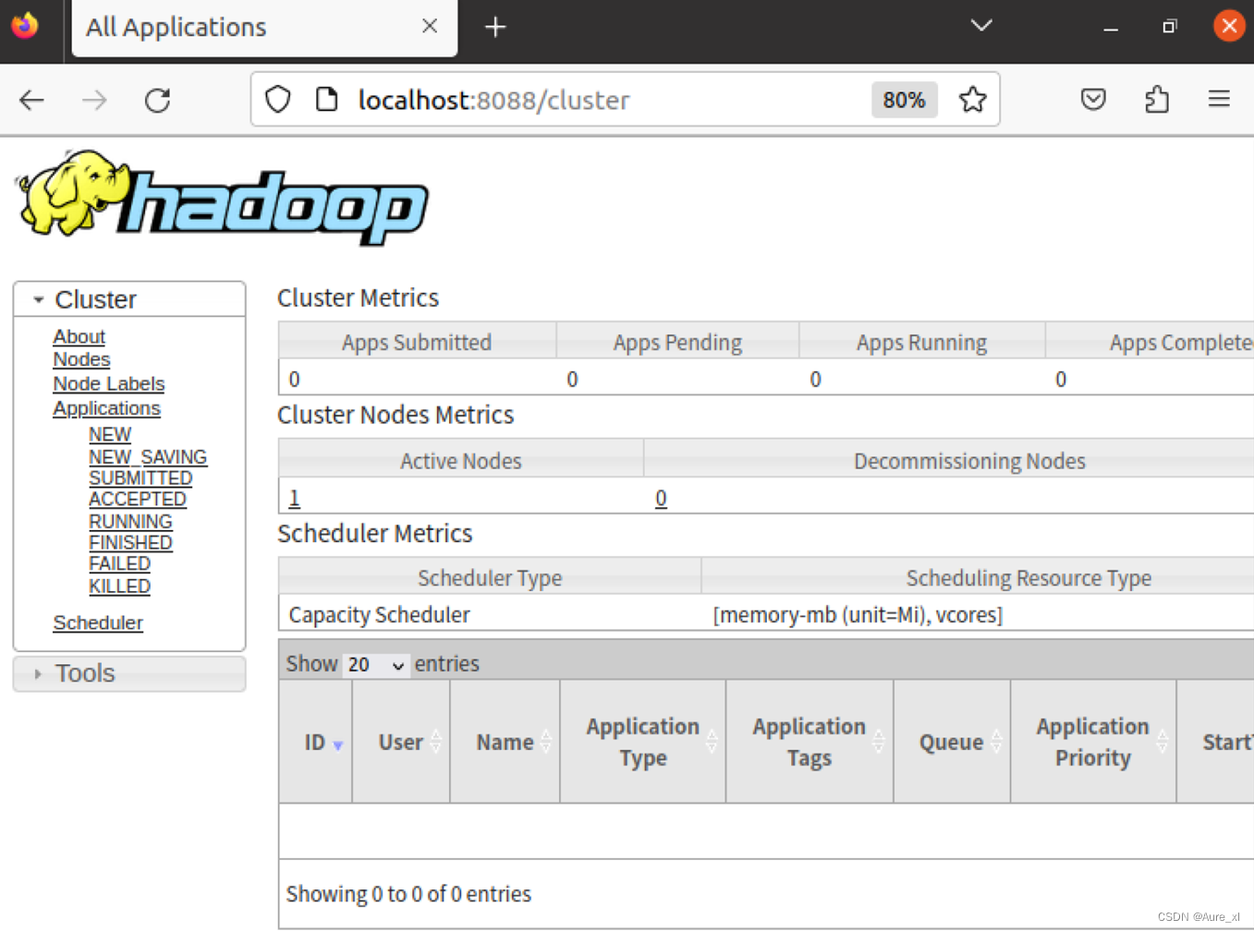1254x931 pixels.
Task: Open the Firefox application menu icon
Action: pos(1219,99)
